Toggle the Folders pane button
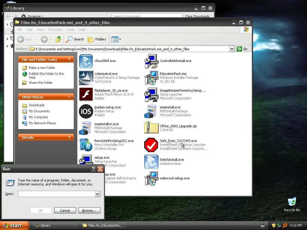Viewport: 307px width, 230px height. point(97,39)
